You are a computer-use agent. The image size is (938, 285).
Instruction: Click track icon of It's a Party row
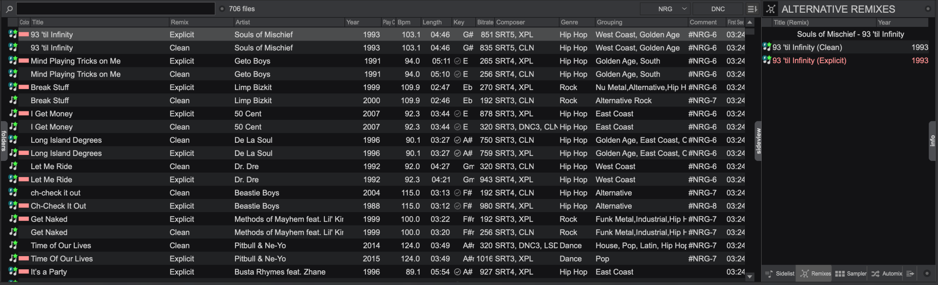click(13, 272)
